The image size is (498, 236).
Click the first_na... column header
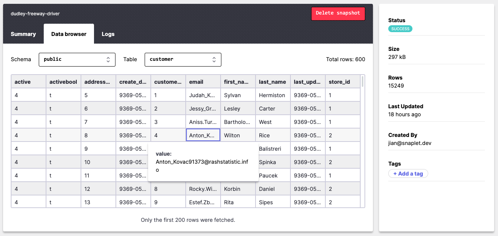[238, 81]
